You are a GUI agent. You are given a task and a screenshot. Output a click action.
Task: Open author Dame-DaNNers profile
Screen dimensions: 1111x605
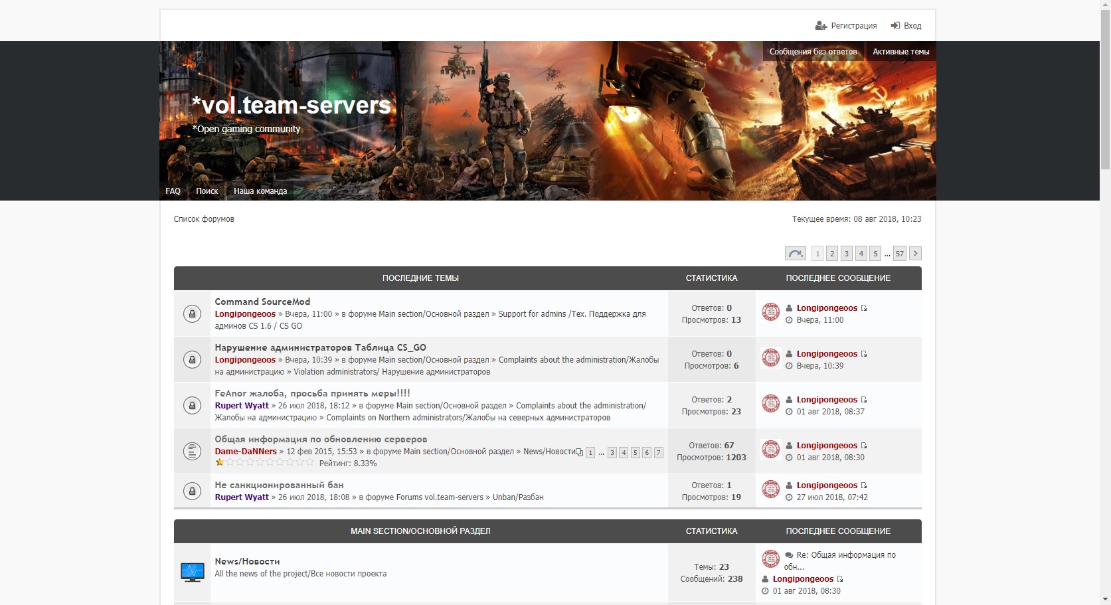[246, 452]
